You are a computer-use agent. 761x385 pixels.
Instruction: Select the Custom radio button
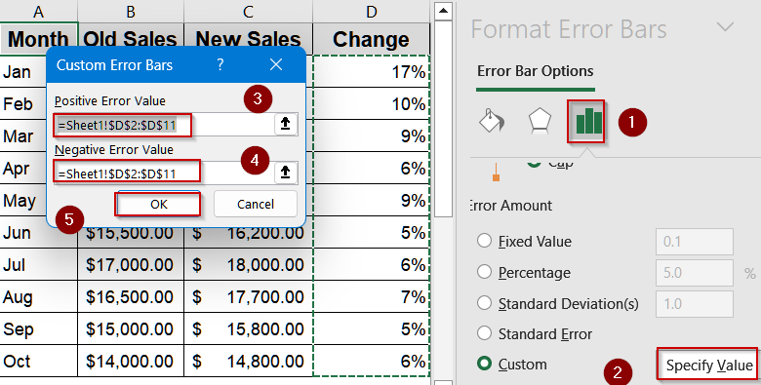tap(484, 364)
